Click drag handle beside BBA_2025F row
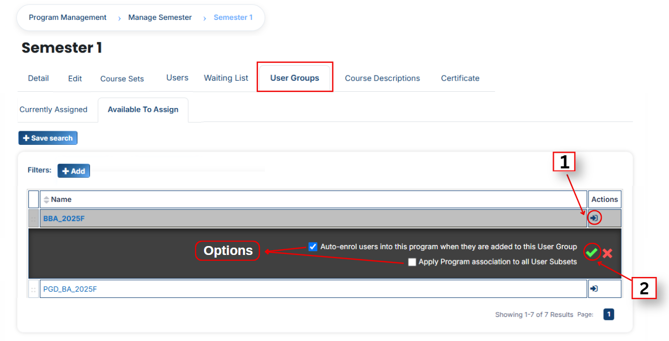Image resolution: width=669 pixels, height=341 pixels. [x=34, y=218]
